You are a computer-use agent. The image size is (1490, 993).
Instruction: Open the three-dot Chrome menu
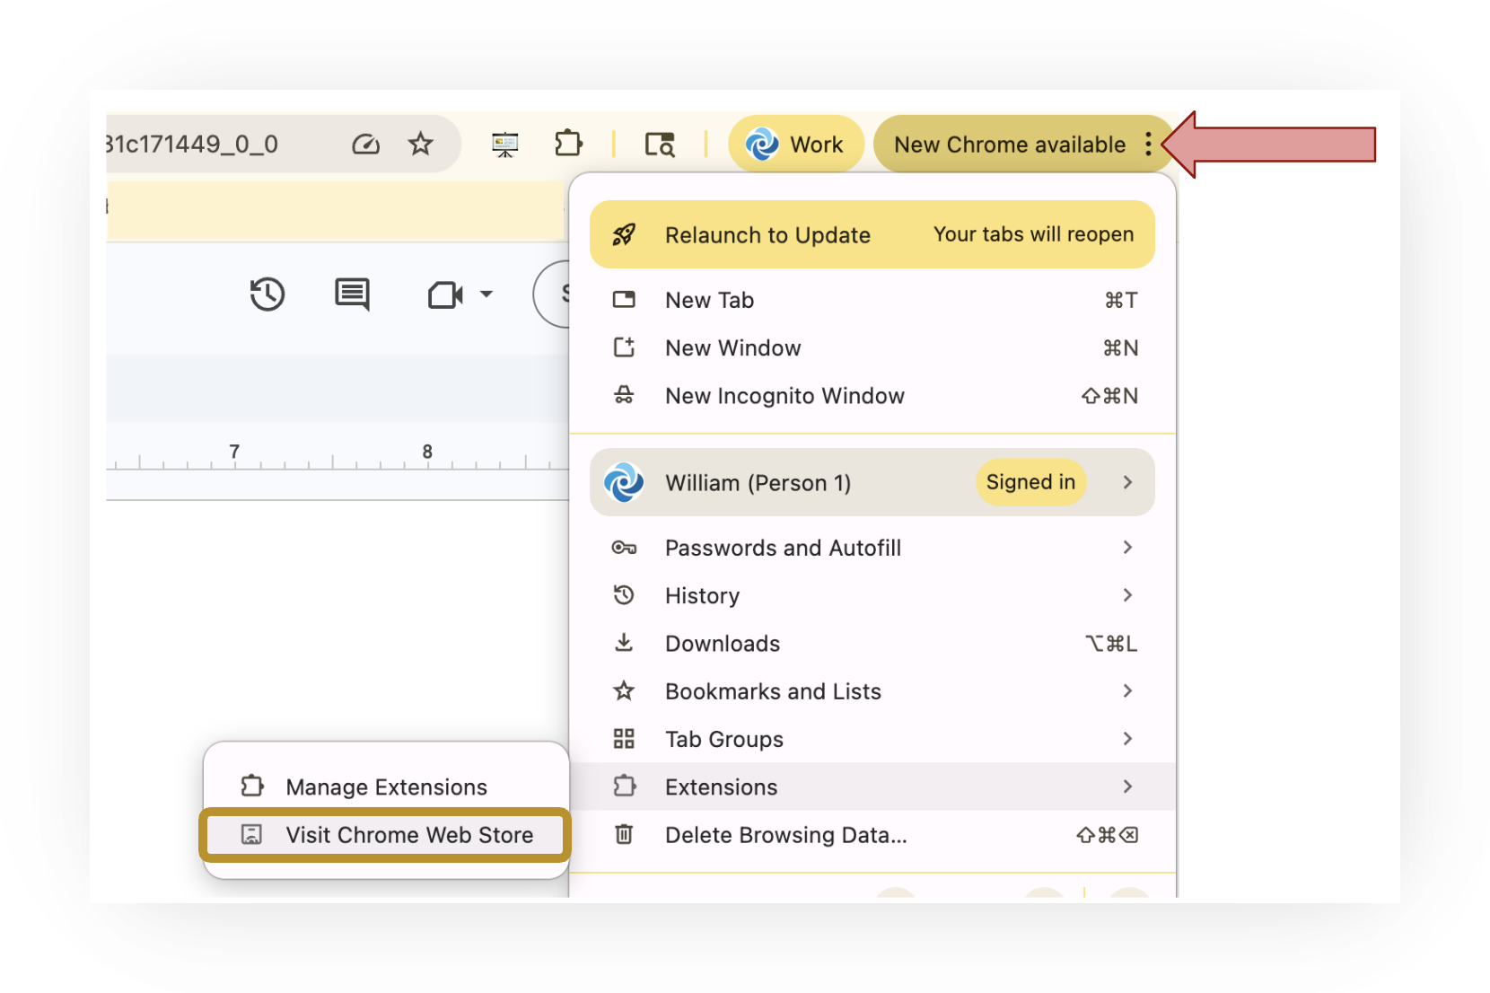[1149, 145]
